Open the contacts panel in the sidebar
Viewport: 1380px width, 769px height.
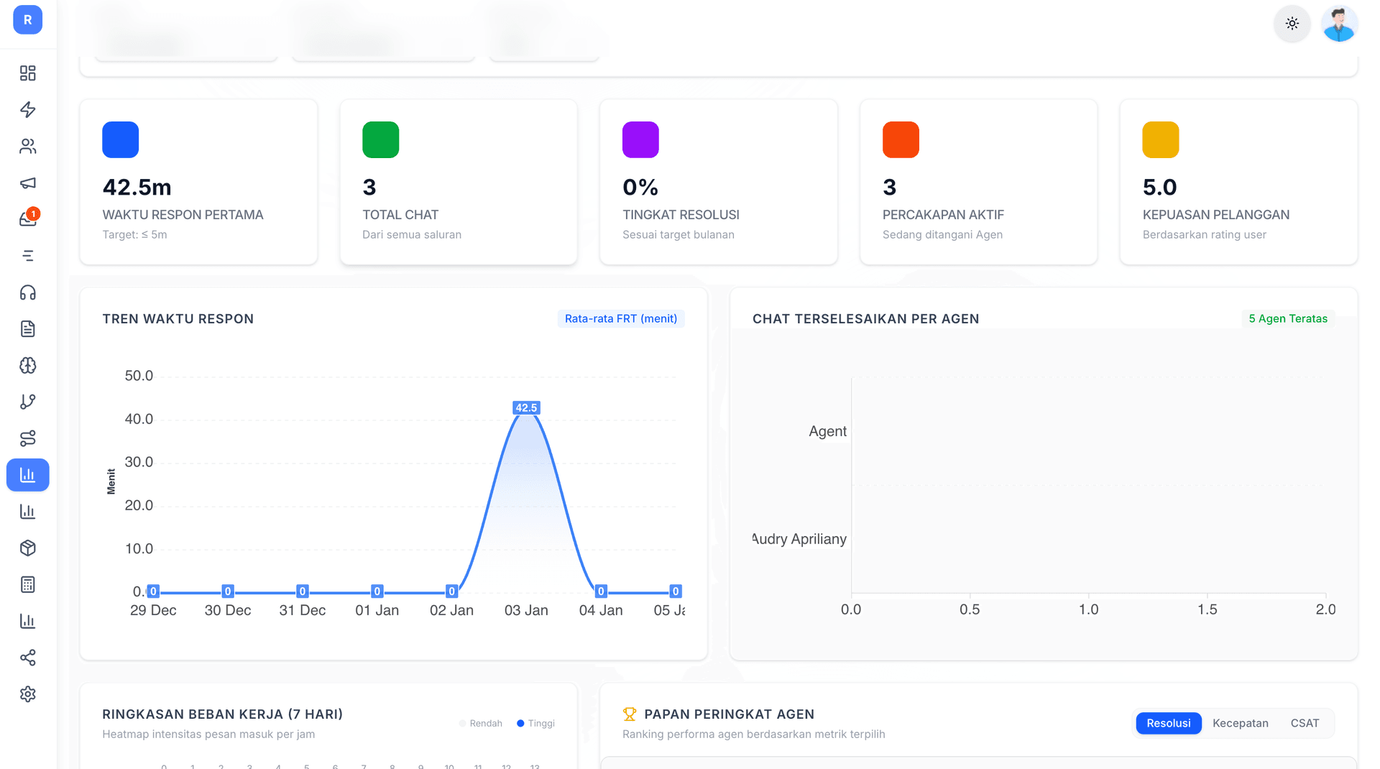[x=28, y=146]
